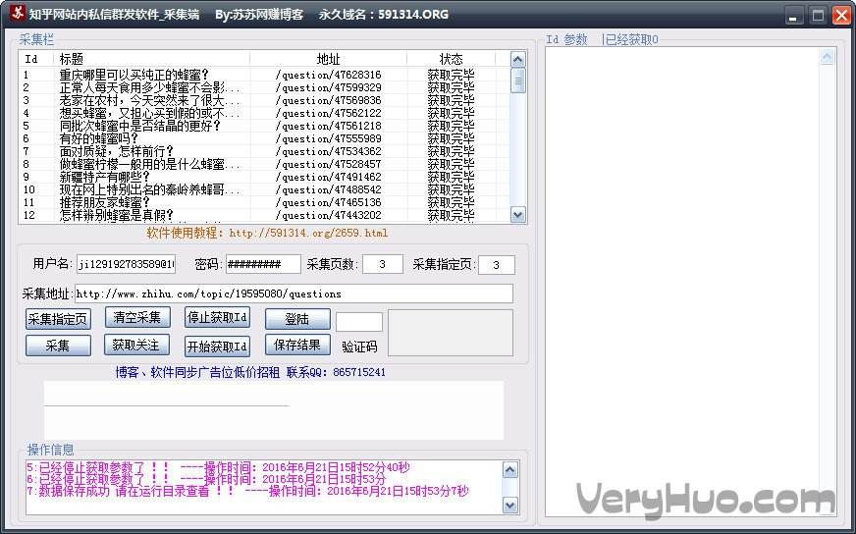Click inside the Id 参数 results list
Screen dimensions: 856x534
coord(682,281)
